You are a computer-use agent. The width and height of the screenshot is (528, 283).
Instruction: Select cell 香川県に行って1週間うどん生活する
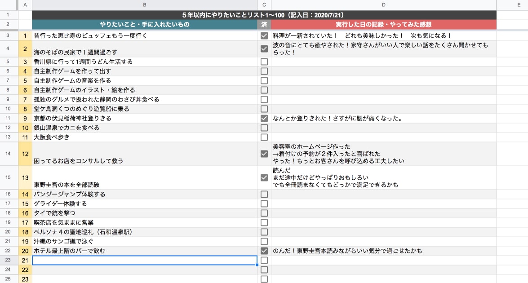click(144, 62)
